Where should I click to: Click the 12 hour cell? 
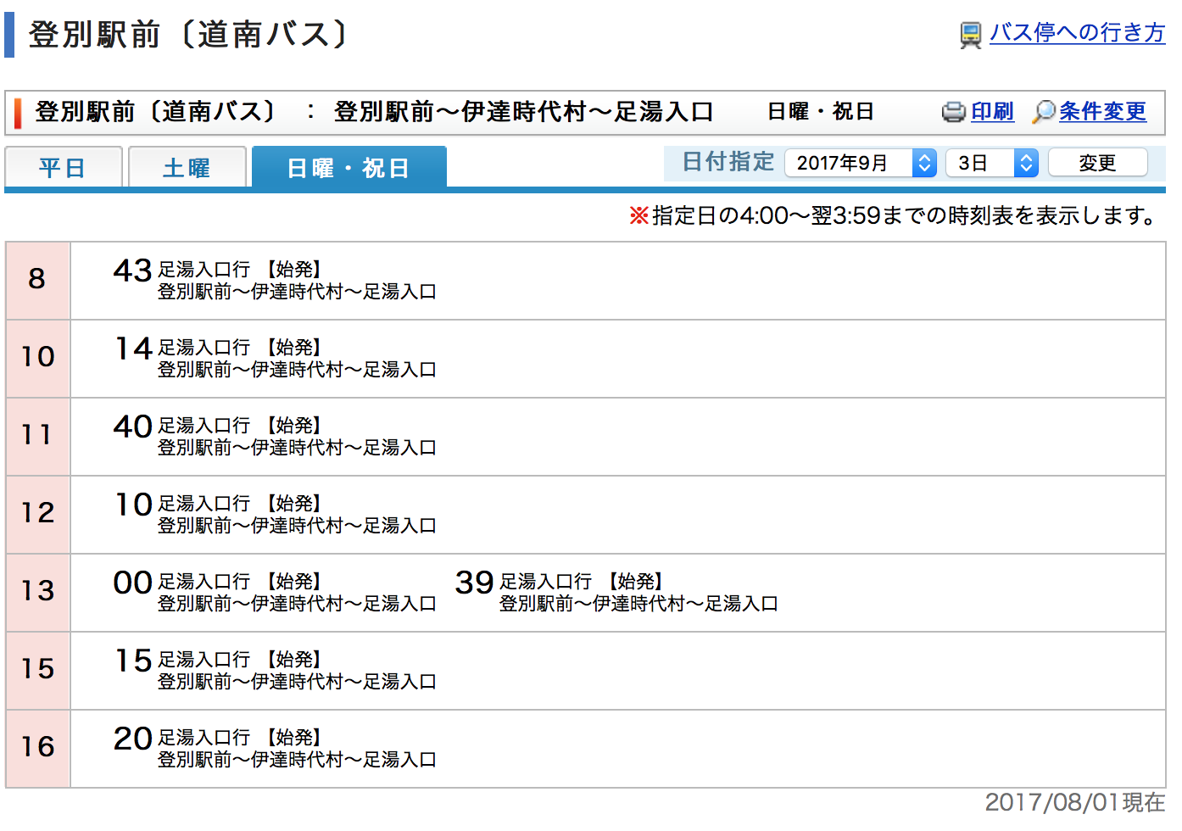click(37, 514)
